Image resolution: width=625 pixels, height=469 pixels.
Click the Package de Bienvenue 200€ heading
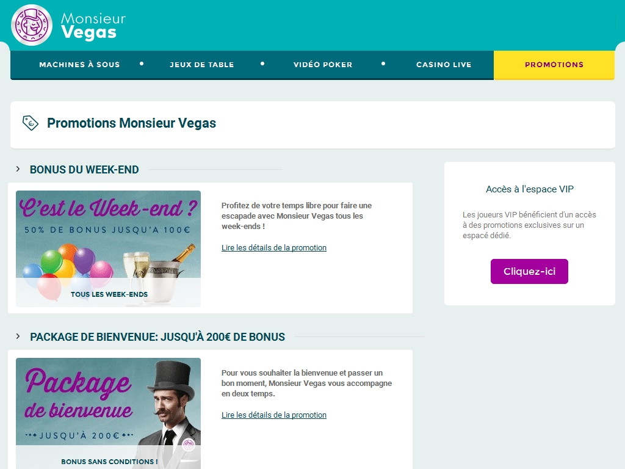[157, 337]
